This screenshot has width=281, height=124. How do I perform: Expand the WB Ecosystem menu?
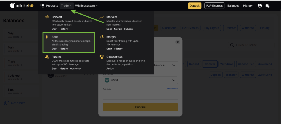(x=86, y=6)
